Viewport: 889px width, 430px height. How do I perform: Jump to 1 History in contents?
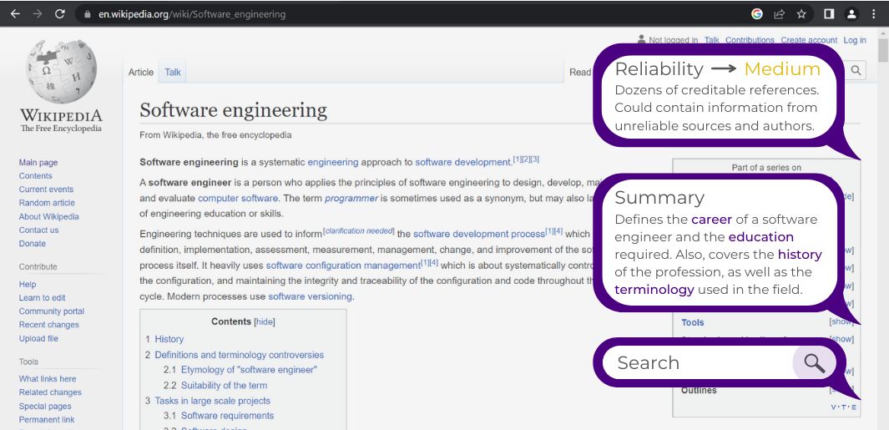coord(164,339)
